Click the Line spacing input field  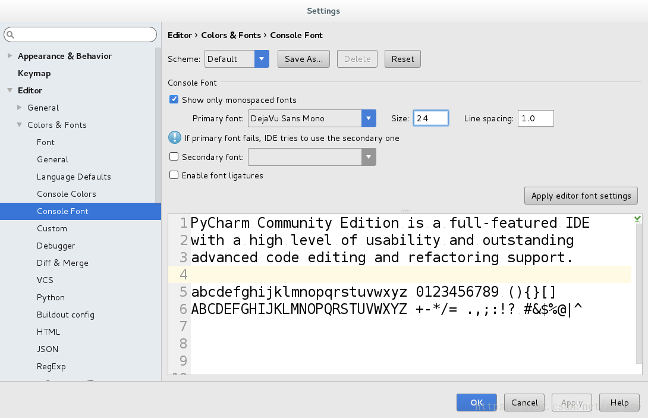536,118
